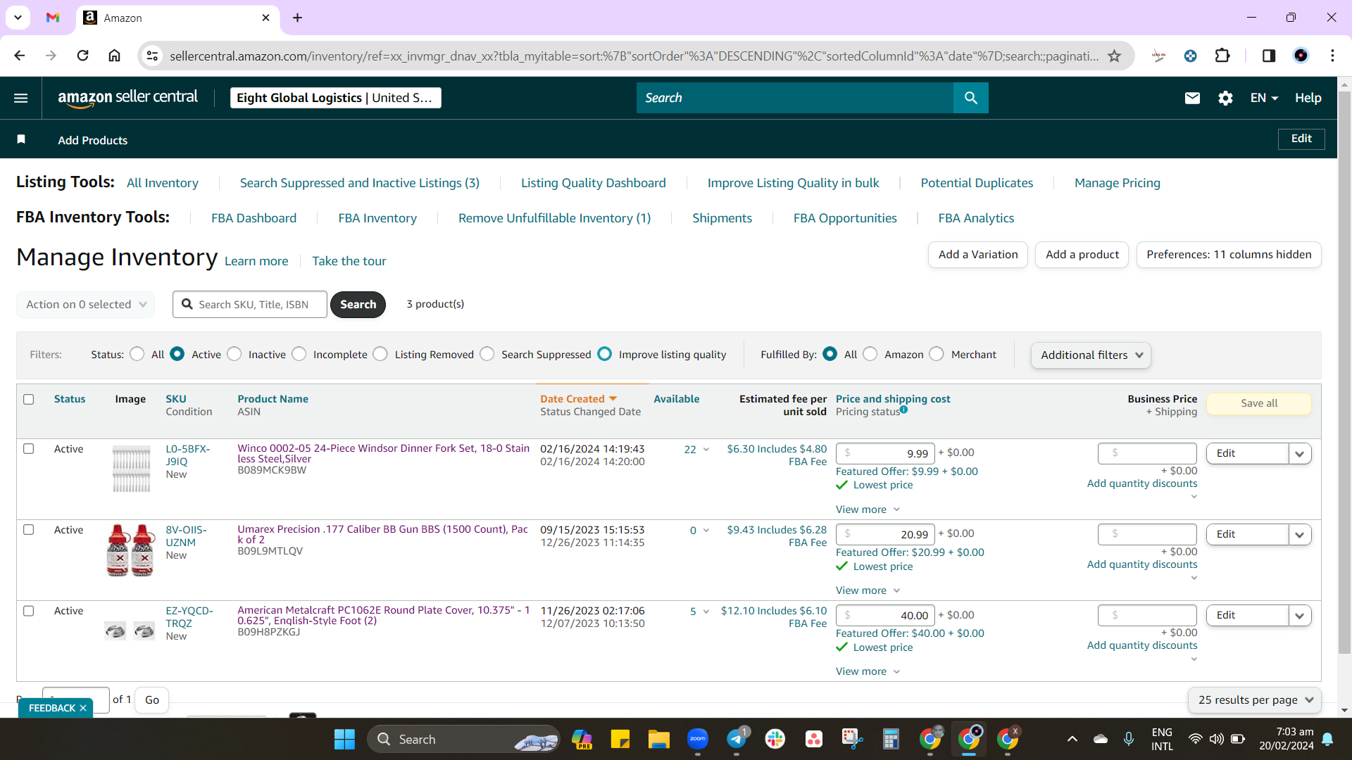The image size is (1352, 760).
Task: Close the FEEDBACK widget with X
Action: 83,708
